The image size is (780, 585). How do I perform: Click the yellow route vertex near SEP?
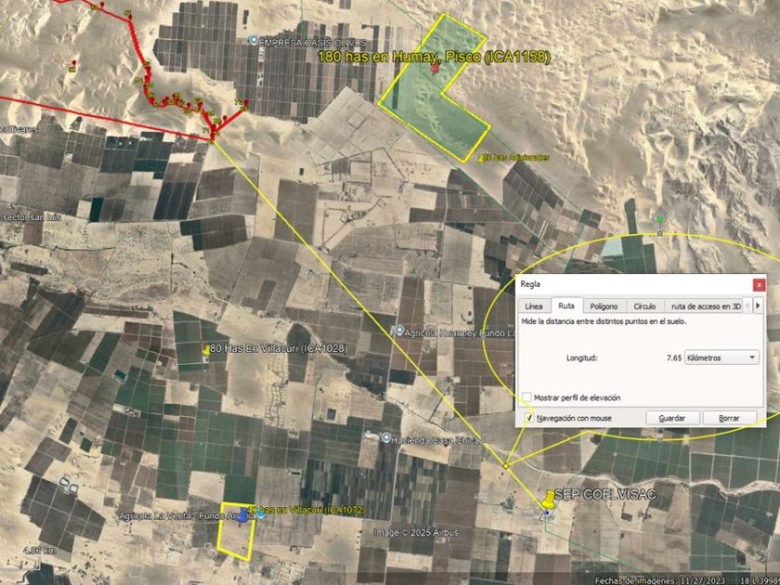coord(506,466)
